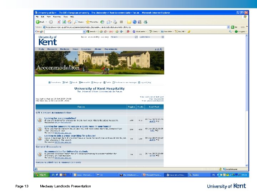
Task: Open the Back button history dropdown arrow
Action: [46, 22]
